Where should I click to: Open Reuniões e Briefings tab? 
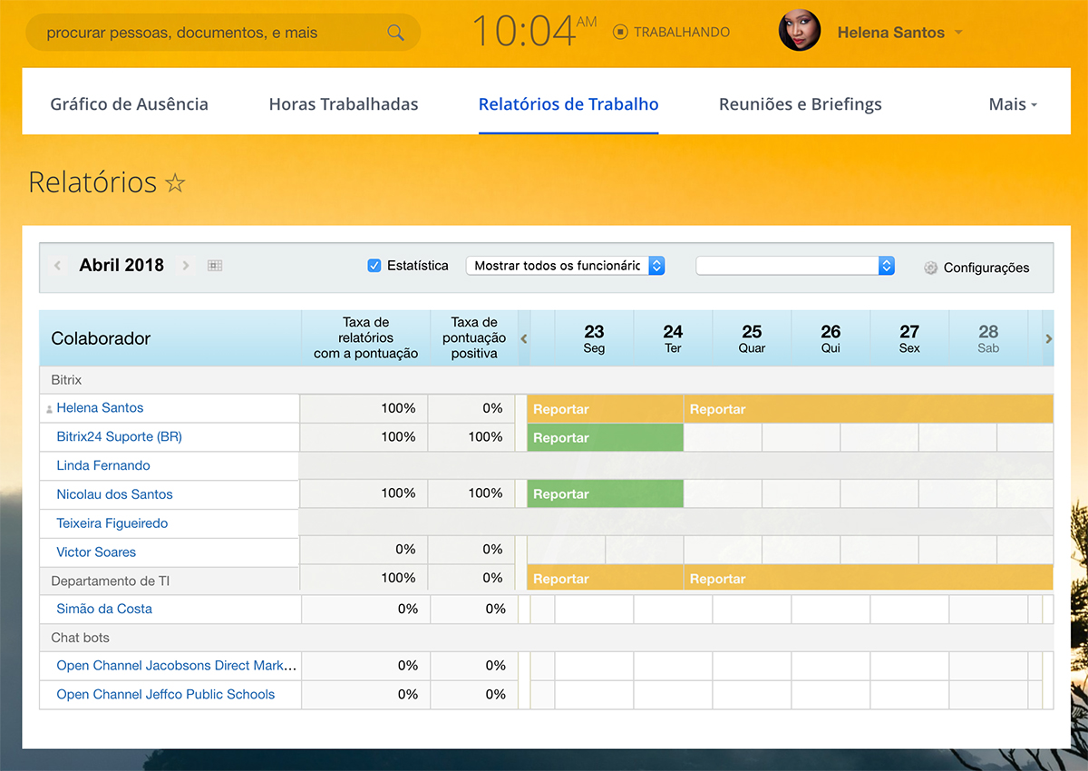pos(800,104)
